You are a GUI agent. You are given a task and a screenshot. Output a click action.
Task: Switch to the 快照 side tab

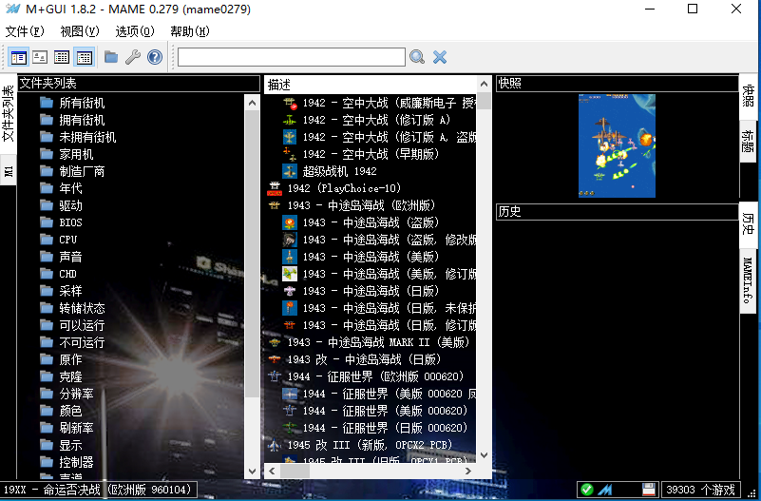point(749,95)
